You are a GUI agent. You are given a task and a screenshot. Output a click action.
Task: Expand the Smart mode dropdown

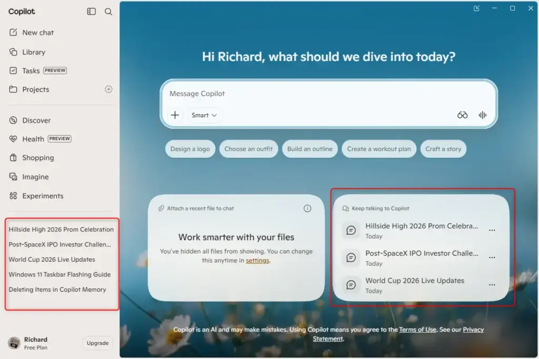pyautogui.click(x=204, y=115)
